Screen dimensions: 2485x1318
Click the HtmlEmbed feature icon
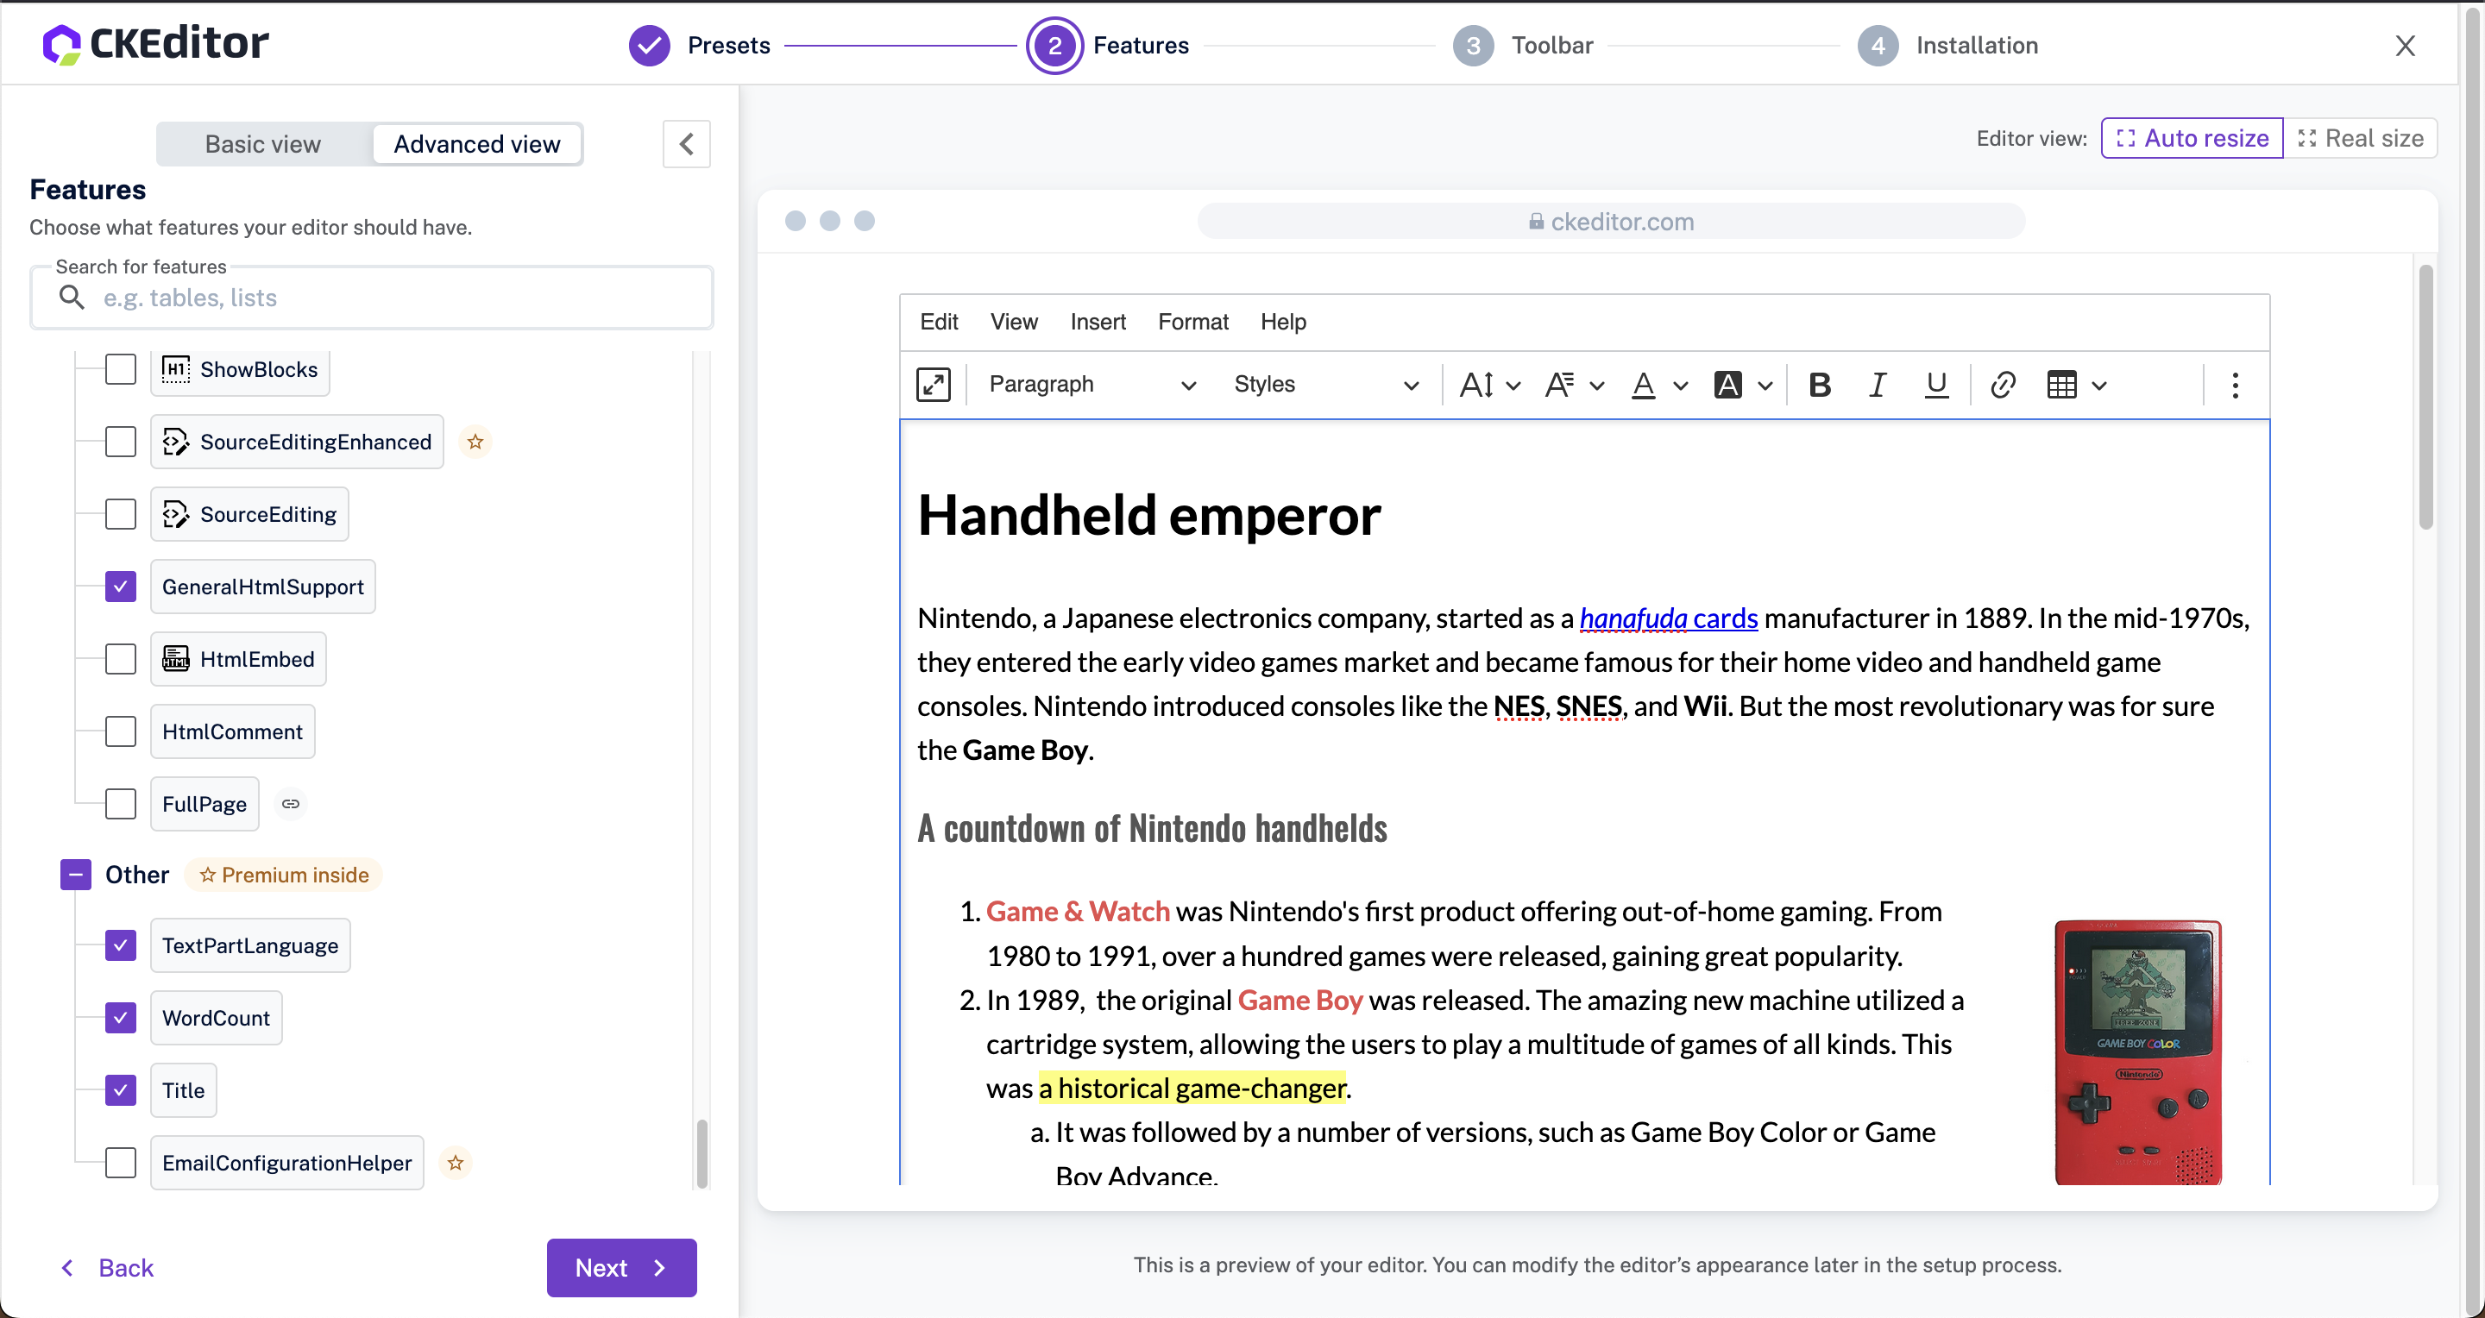coord(175,658)
